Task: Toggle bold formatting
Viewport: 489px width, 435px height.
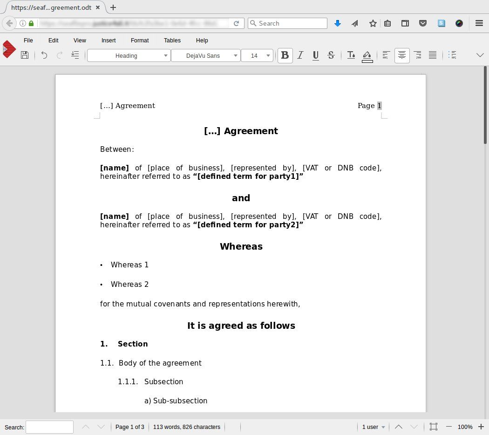Action: tap(285, 55)
